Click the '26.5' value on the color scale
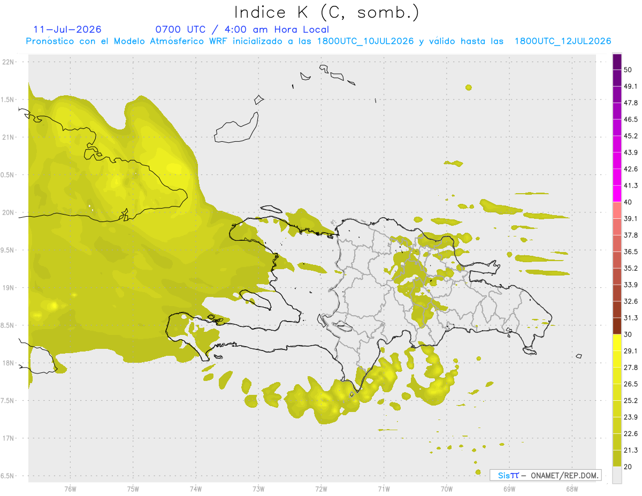Viewport: 642px width, 496px height. tap(631, 384)
